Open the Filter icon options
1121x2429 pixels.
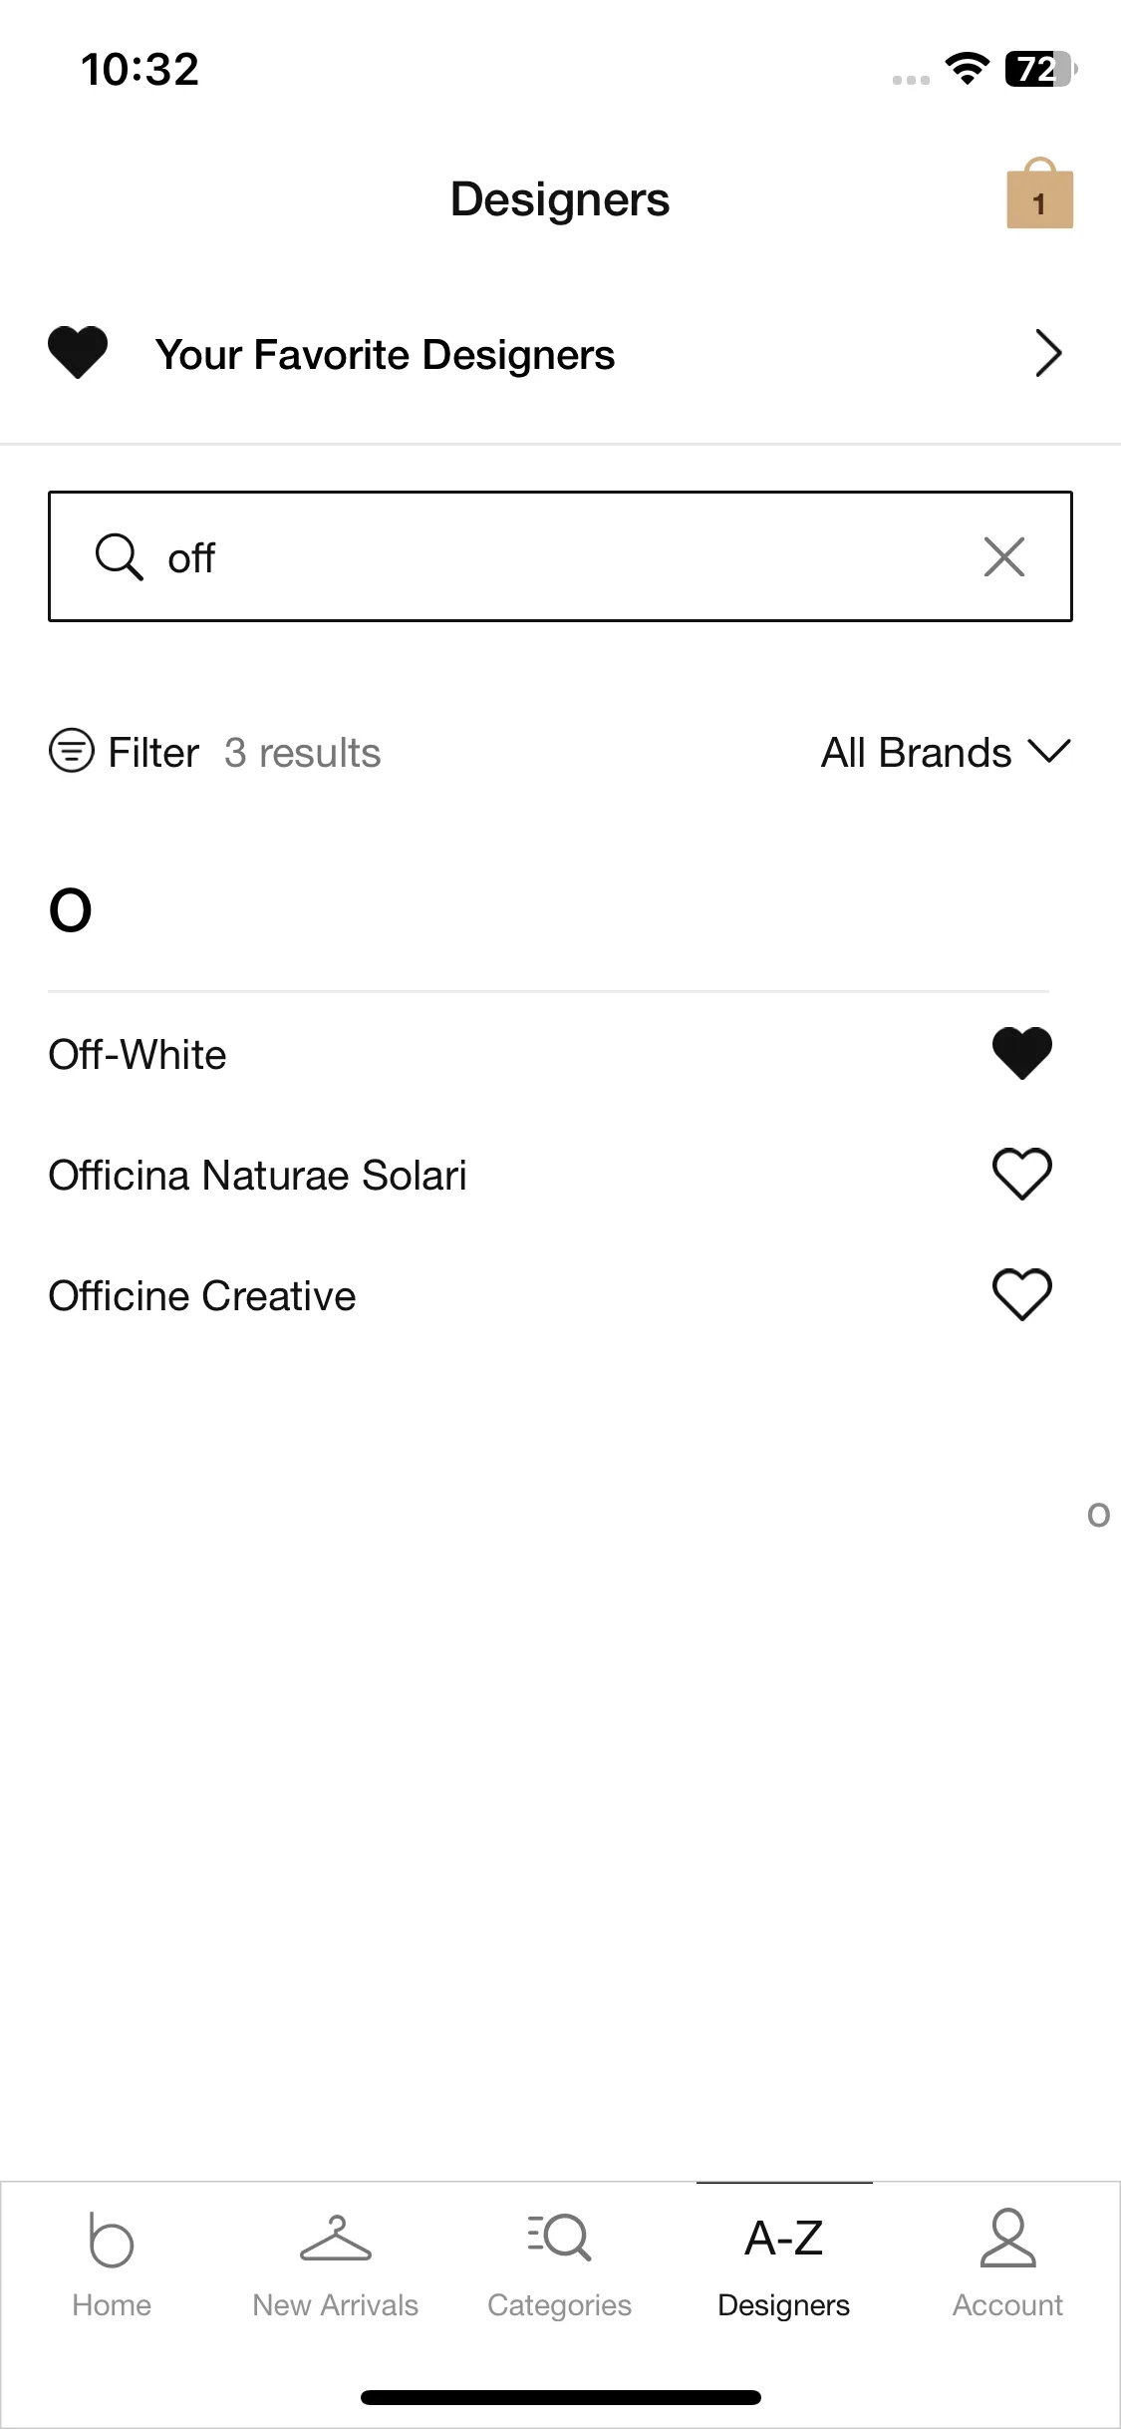pyautogui.click(x=72, y=751)
